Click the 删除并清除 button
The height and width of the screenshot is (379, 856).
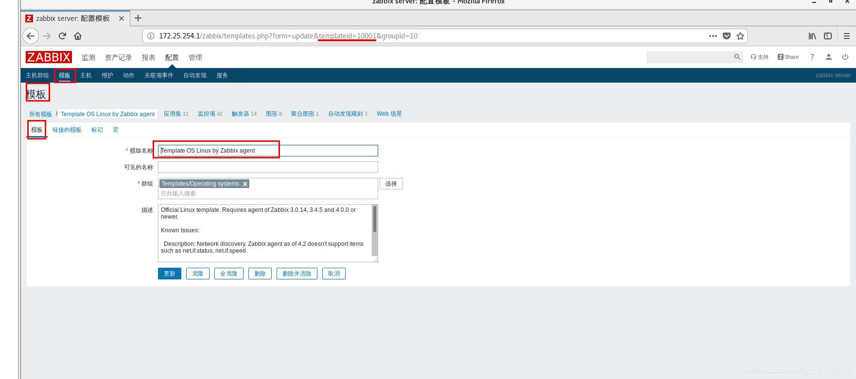coord(297,274)
